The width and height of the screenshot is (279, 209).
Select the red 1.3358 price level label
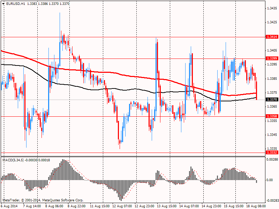pyautogui.click(x=272, y=116)
